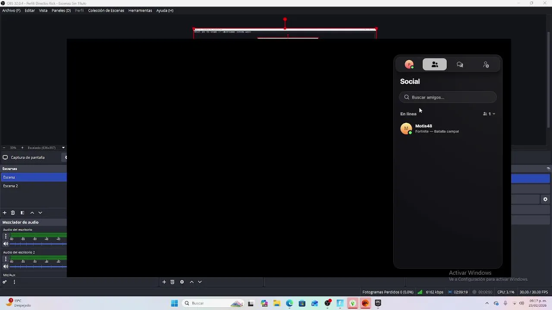Click the 02:09:19 streaming time
This screenshot has height=310, width=552.
[458, 292]
